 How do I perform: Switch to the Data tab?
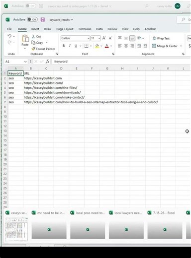pos(99,29)
